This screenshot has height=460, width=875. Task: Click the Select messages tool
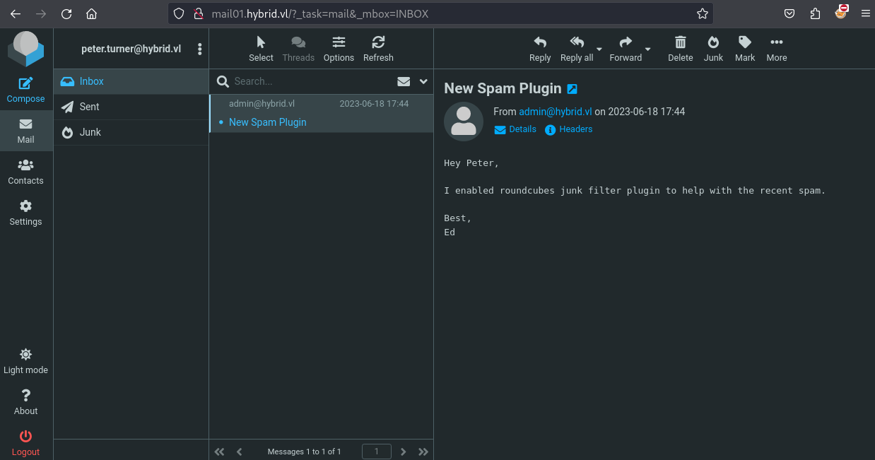point(261,49)
